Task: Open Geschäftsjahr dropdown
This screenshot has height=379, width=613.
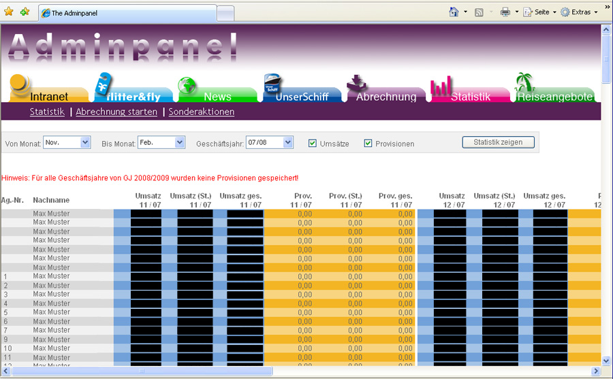Action: pos(269,143)
